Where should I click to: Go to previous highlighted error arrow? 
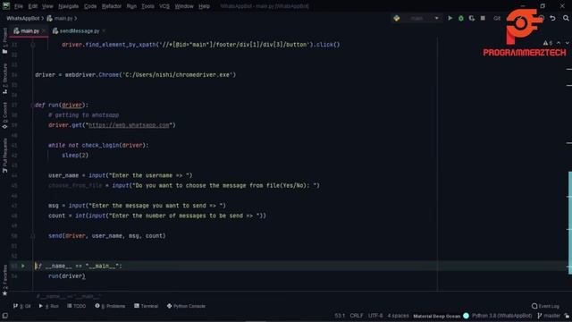(559, 43)
